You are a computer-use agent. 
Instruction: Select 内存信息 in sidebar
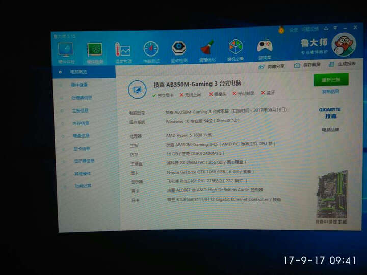81,123
